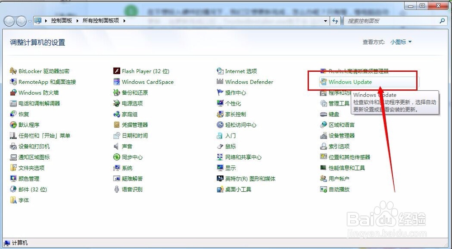Expand the arrow after 控制面板 in breadcrumb
452x249 pixels.
pos(78,21)
